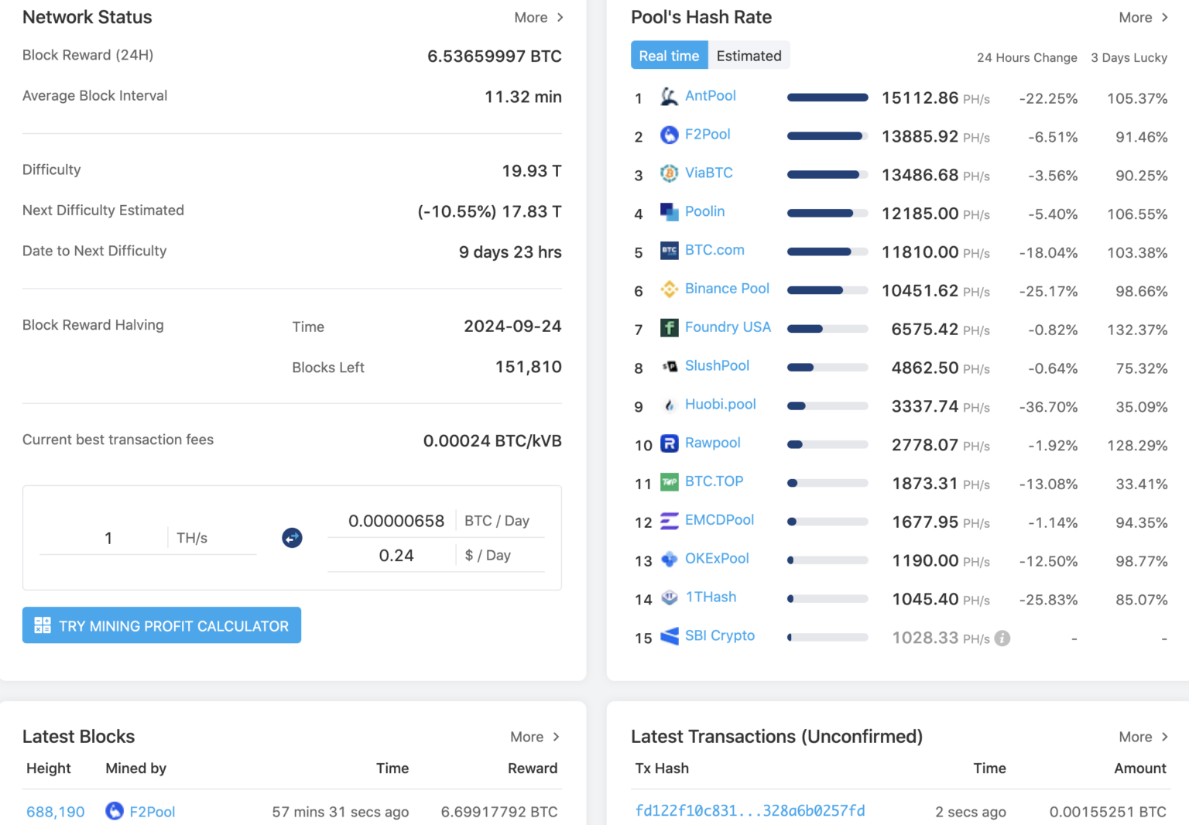Screen dimensions: 1189x825
Task: Click the Binance Pool logo icon
Action: point(669,289)
